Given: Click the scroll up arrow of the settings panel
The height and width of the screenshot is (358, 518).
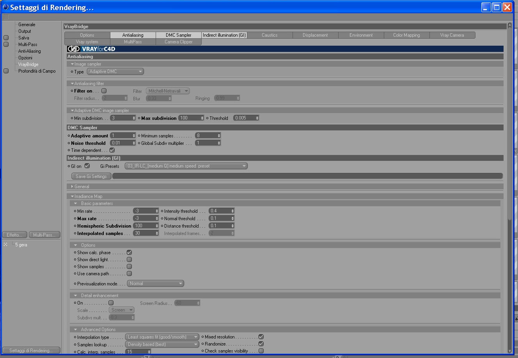Looking at the screenshot, I should click(x=510, y=26).
